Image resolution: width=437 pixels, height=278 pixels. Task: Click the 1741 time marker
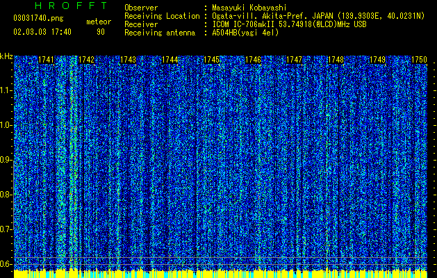(x=46, y=60)
